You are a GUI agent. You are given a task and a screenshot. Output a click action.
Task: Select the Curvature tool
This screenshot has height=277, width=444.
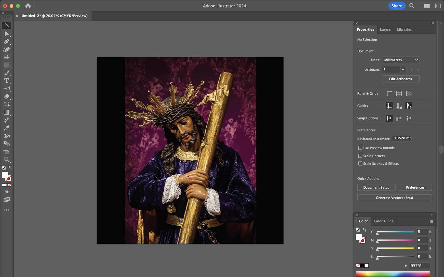[7, 49]
